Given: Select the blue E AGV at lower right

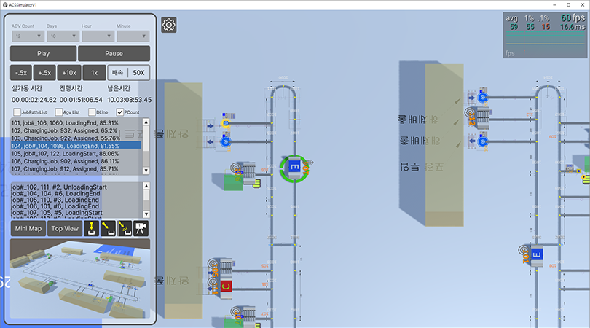Looking at the screenshot, I should (537, 254).
